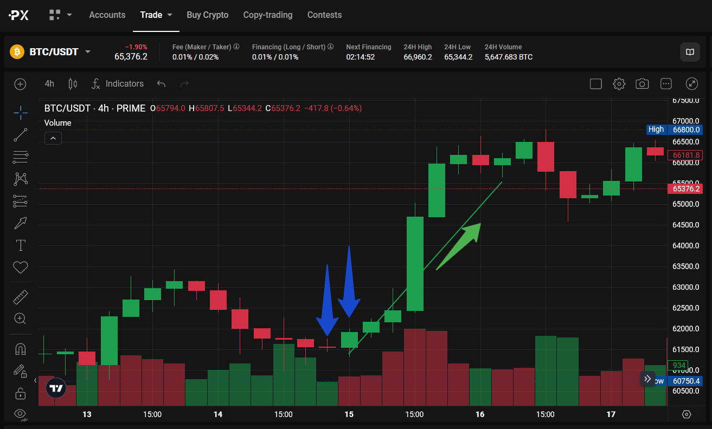
Task: Activate the zoom in tool
Action: [21, 319]
